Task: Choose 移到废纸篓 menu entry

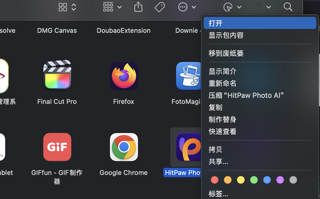Action: coord(260,53)
